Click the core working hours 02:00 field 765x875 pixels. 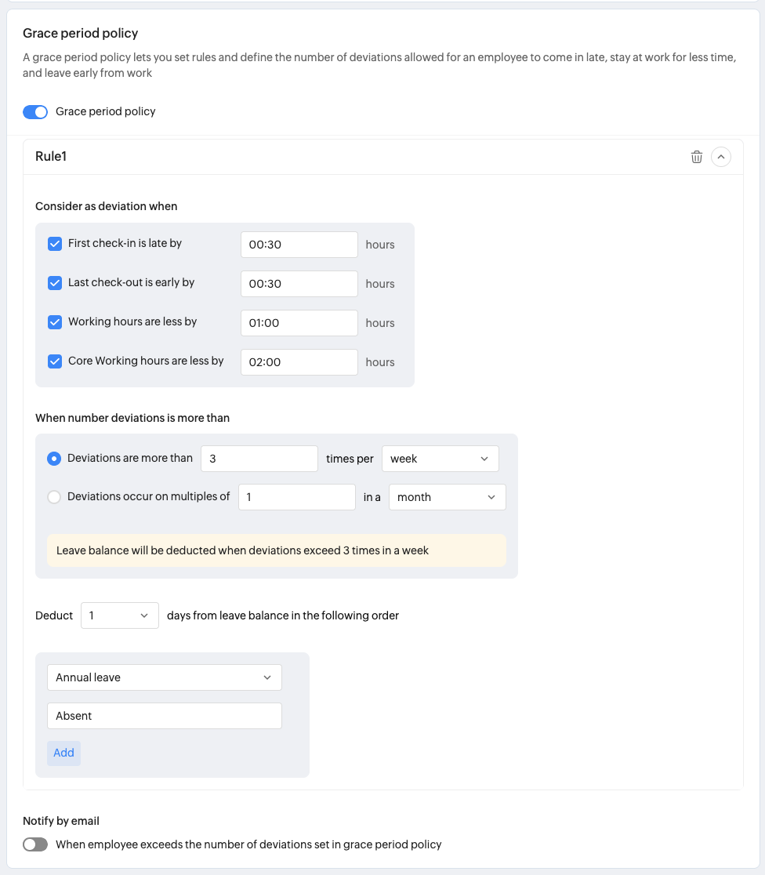pyautogui.click(x=299, y=361)
